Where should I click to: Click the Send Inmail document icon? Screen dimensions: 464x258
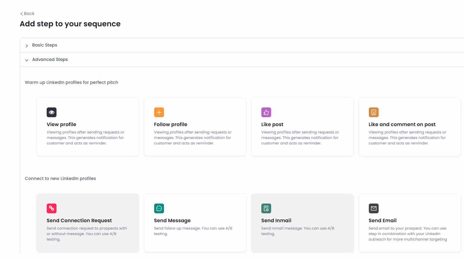pyautogui.click(x=266, y=208)
